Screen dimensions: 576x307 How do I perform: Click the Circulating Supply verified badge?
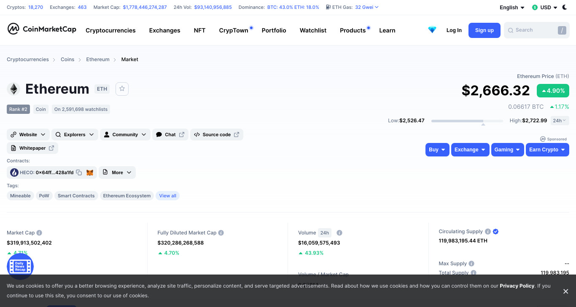[x=496, y=232]
